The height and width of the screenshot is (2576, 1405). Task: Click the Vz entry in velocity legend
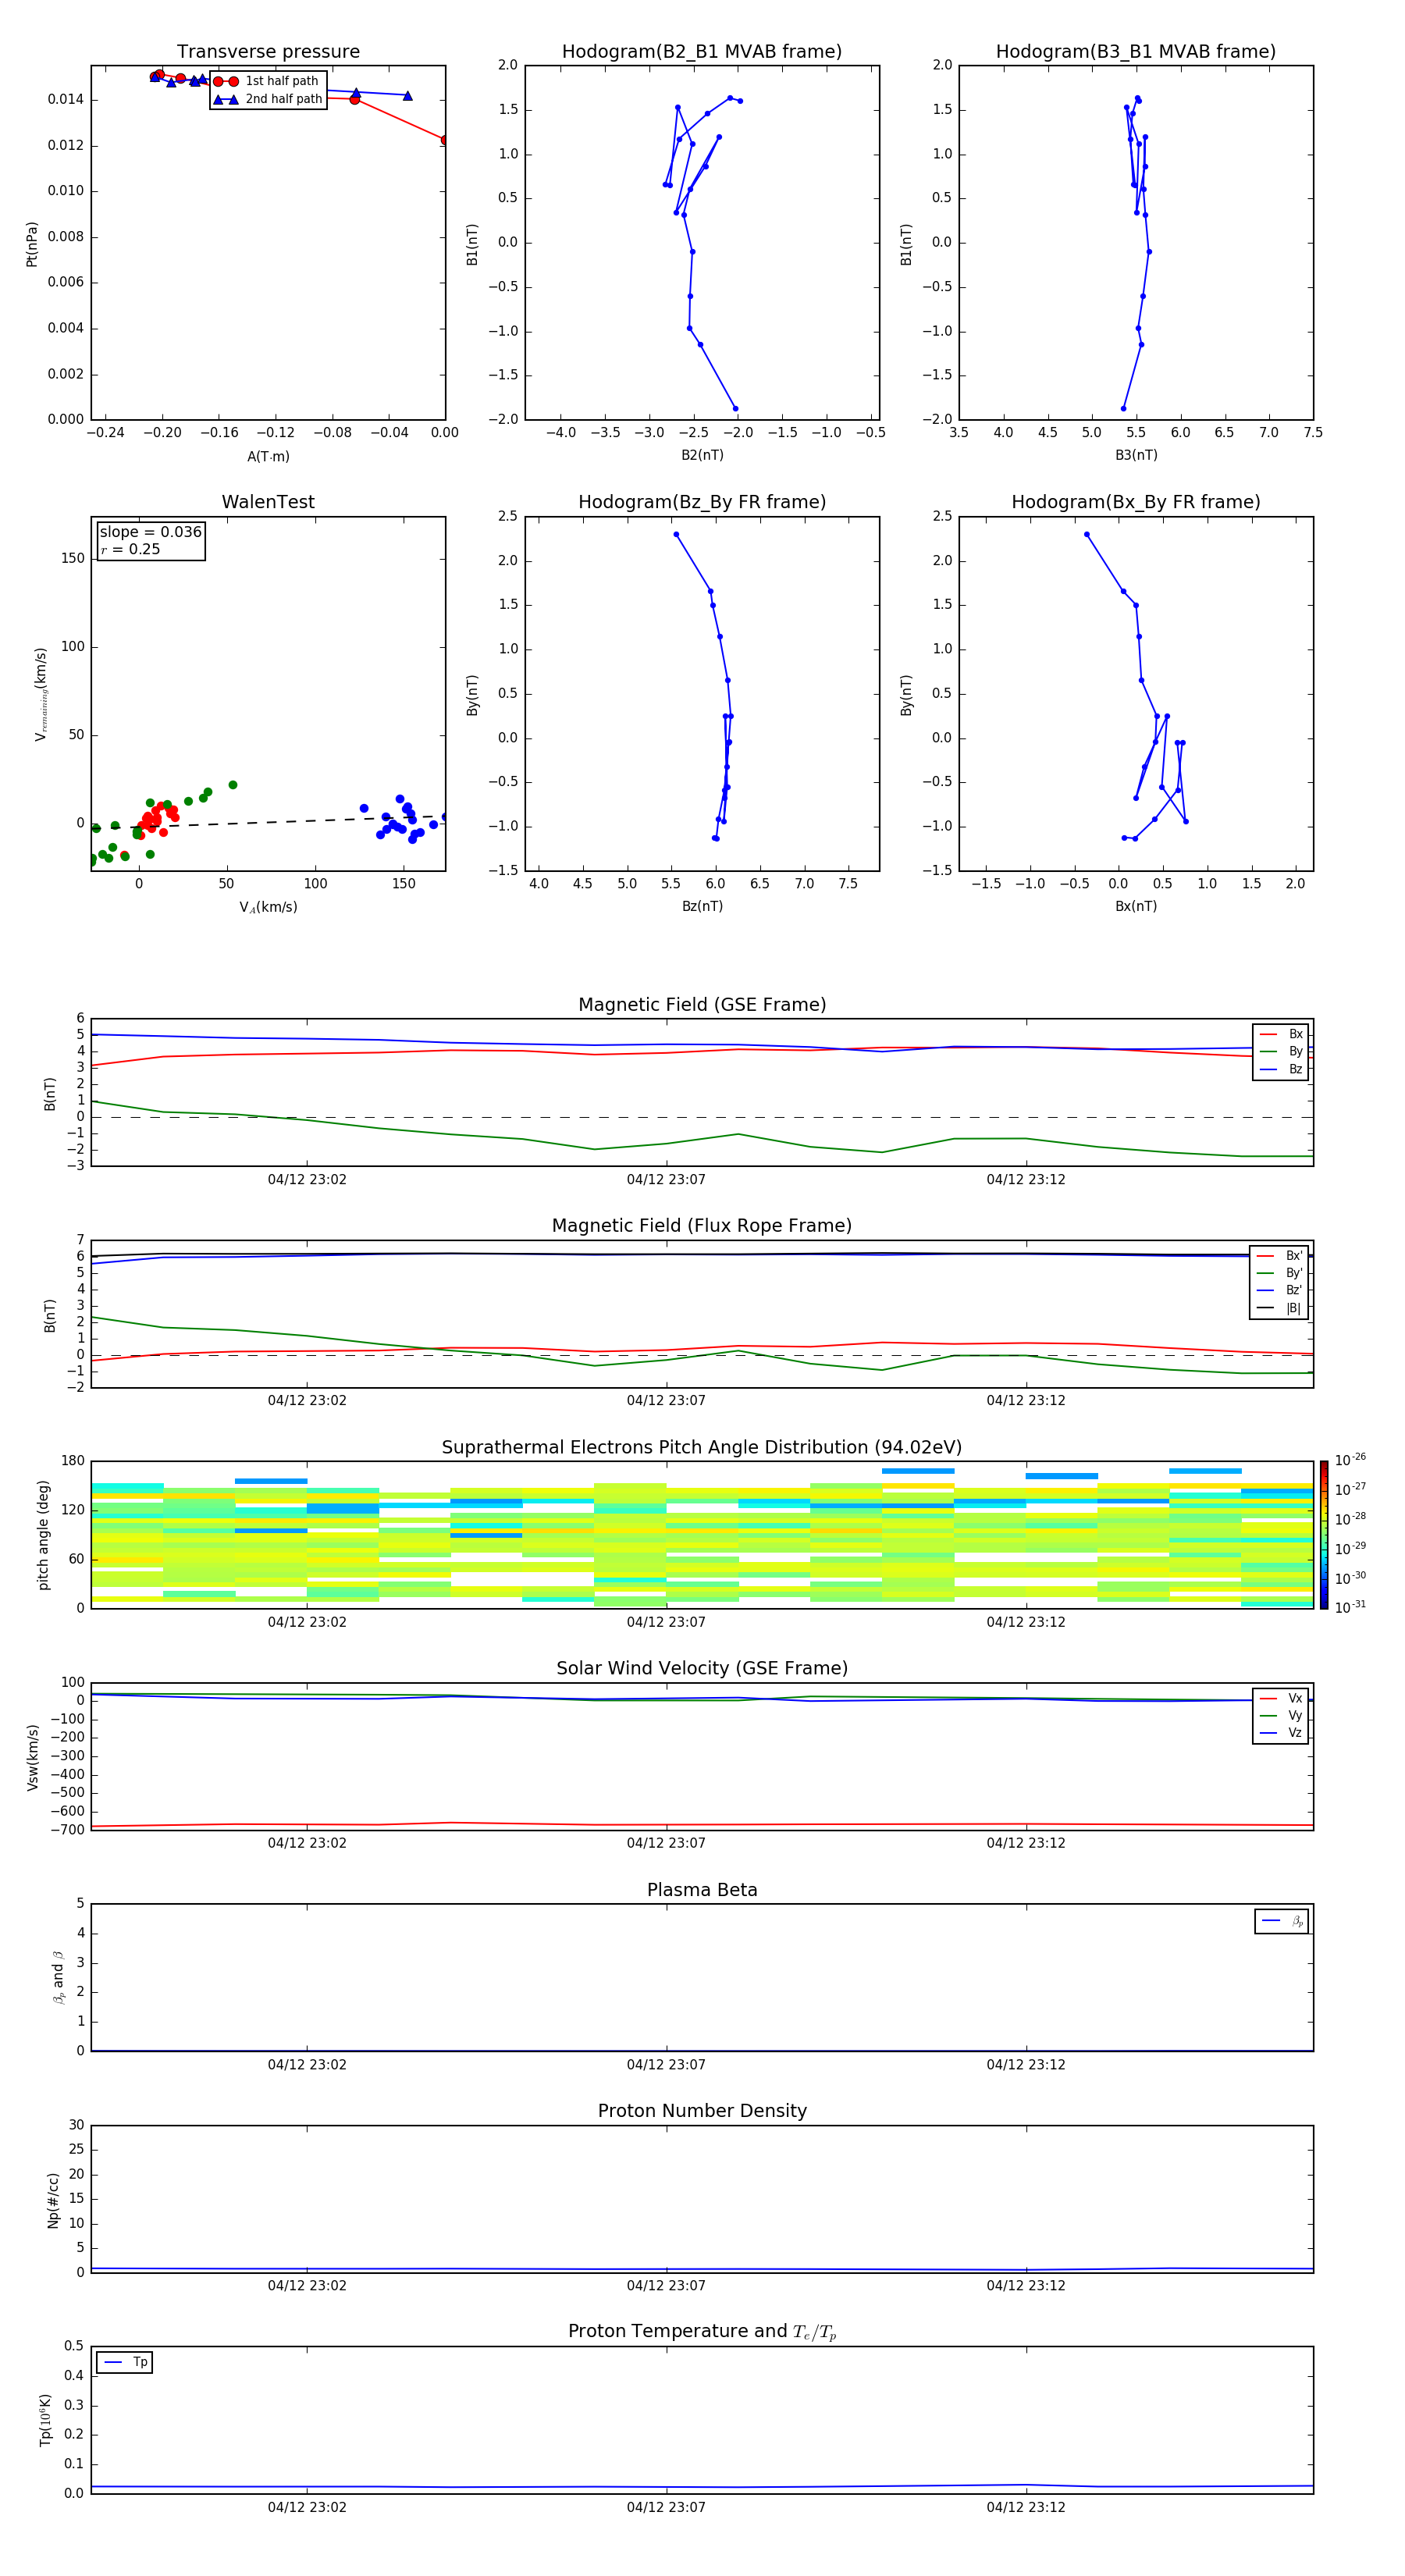(x=1281, y=1733)
